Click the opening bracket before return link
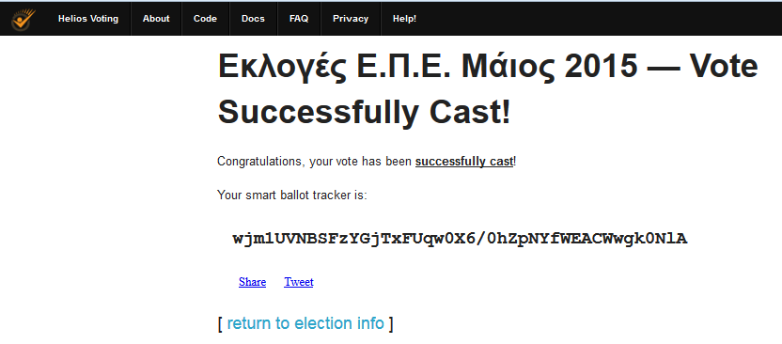 220,323
